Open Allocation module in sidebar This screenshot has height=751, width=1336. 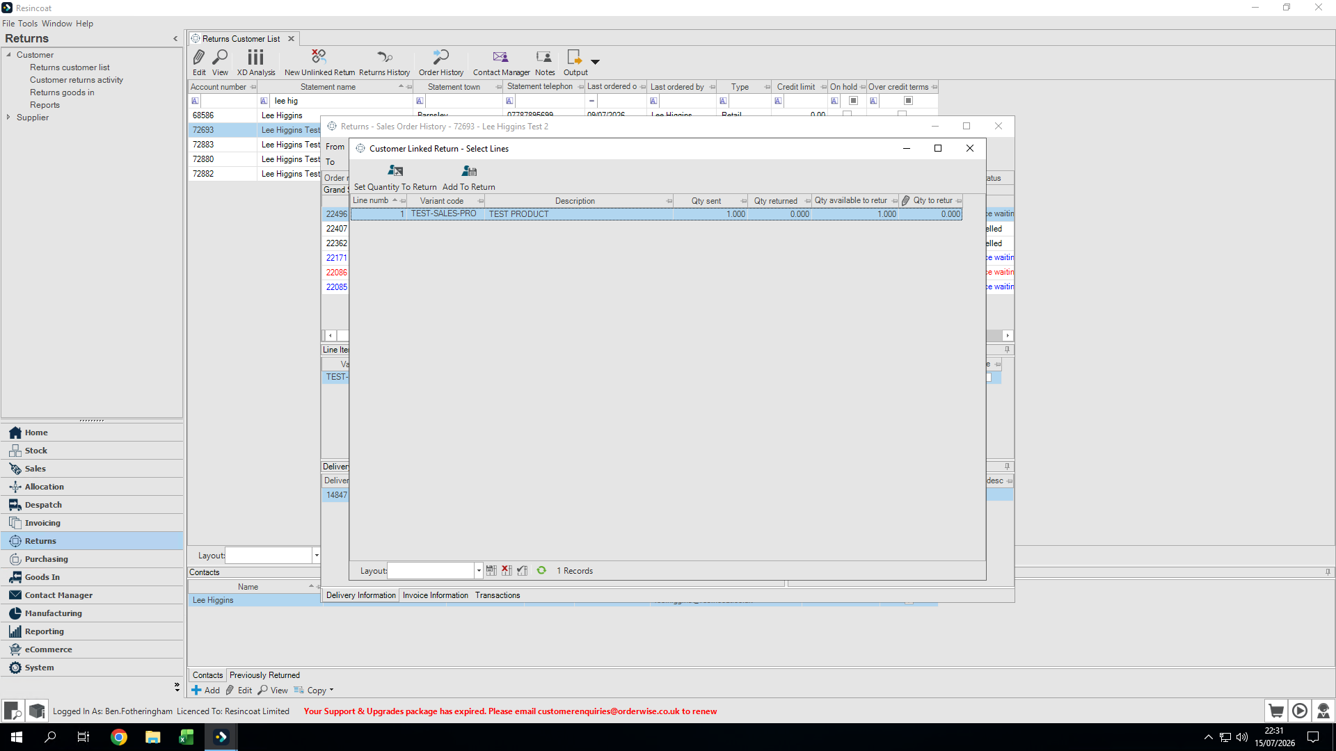[x=92, y=487]
